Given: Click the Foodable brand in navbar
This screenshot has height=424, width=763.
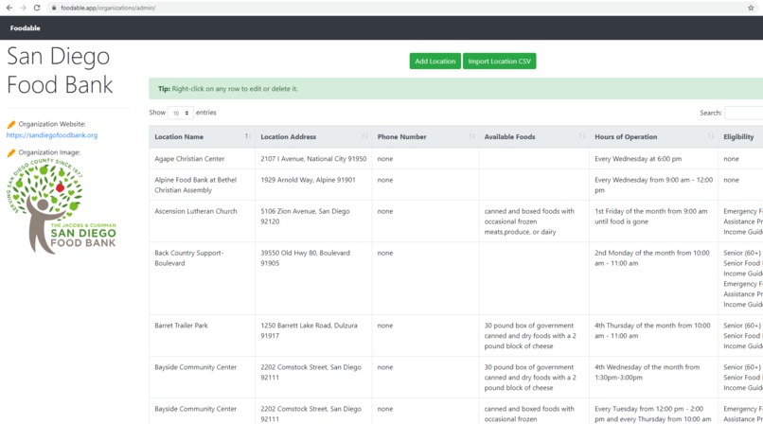Looking at the screenshot, I should 26,28.
